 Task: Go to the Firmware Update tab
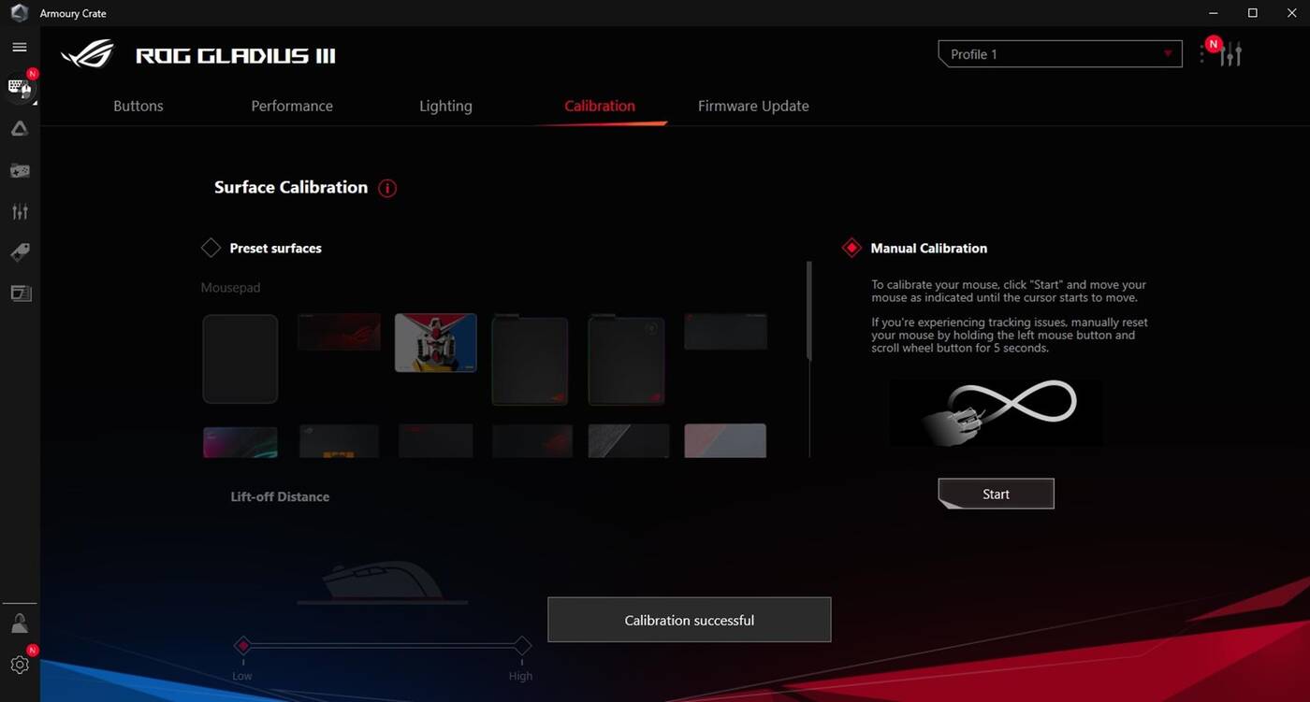point(753,107)
